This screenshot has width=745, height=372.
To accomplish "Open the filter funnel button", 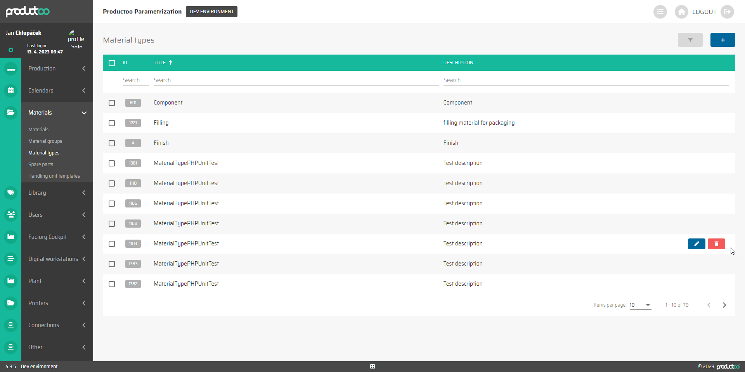I will tap(690, 40).
